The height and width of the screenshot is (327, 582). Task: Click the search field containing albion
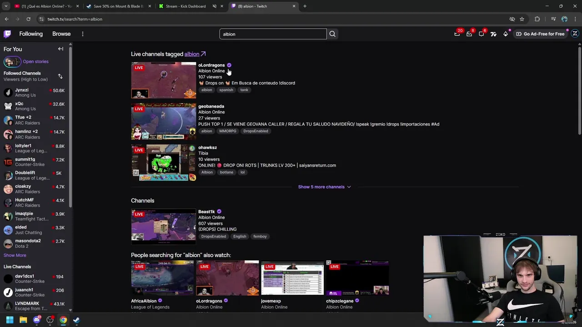point(273,34)
